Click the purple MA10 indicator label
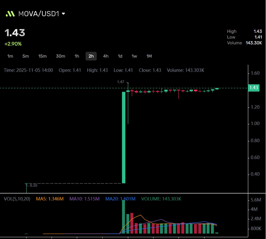The width and height of the screenshot is (266, 239). (84, 199)
